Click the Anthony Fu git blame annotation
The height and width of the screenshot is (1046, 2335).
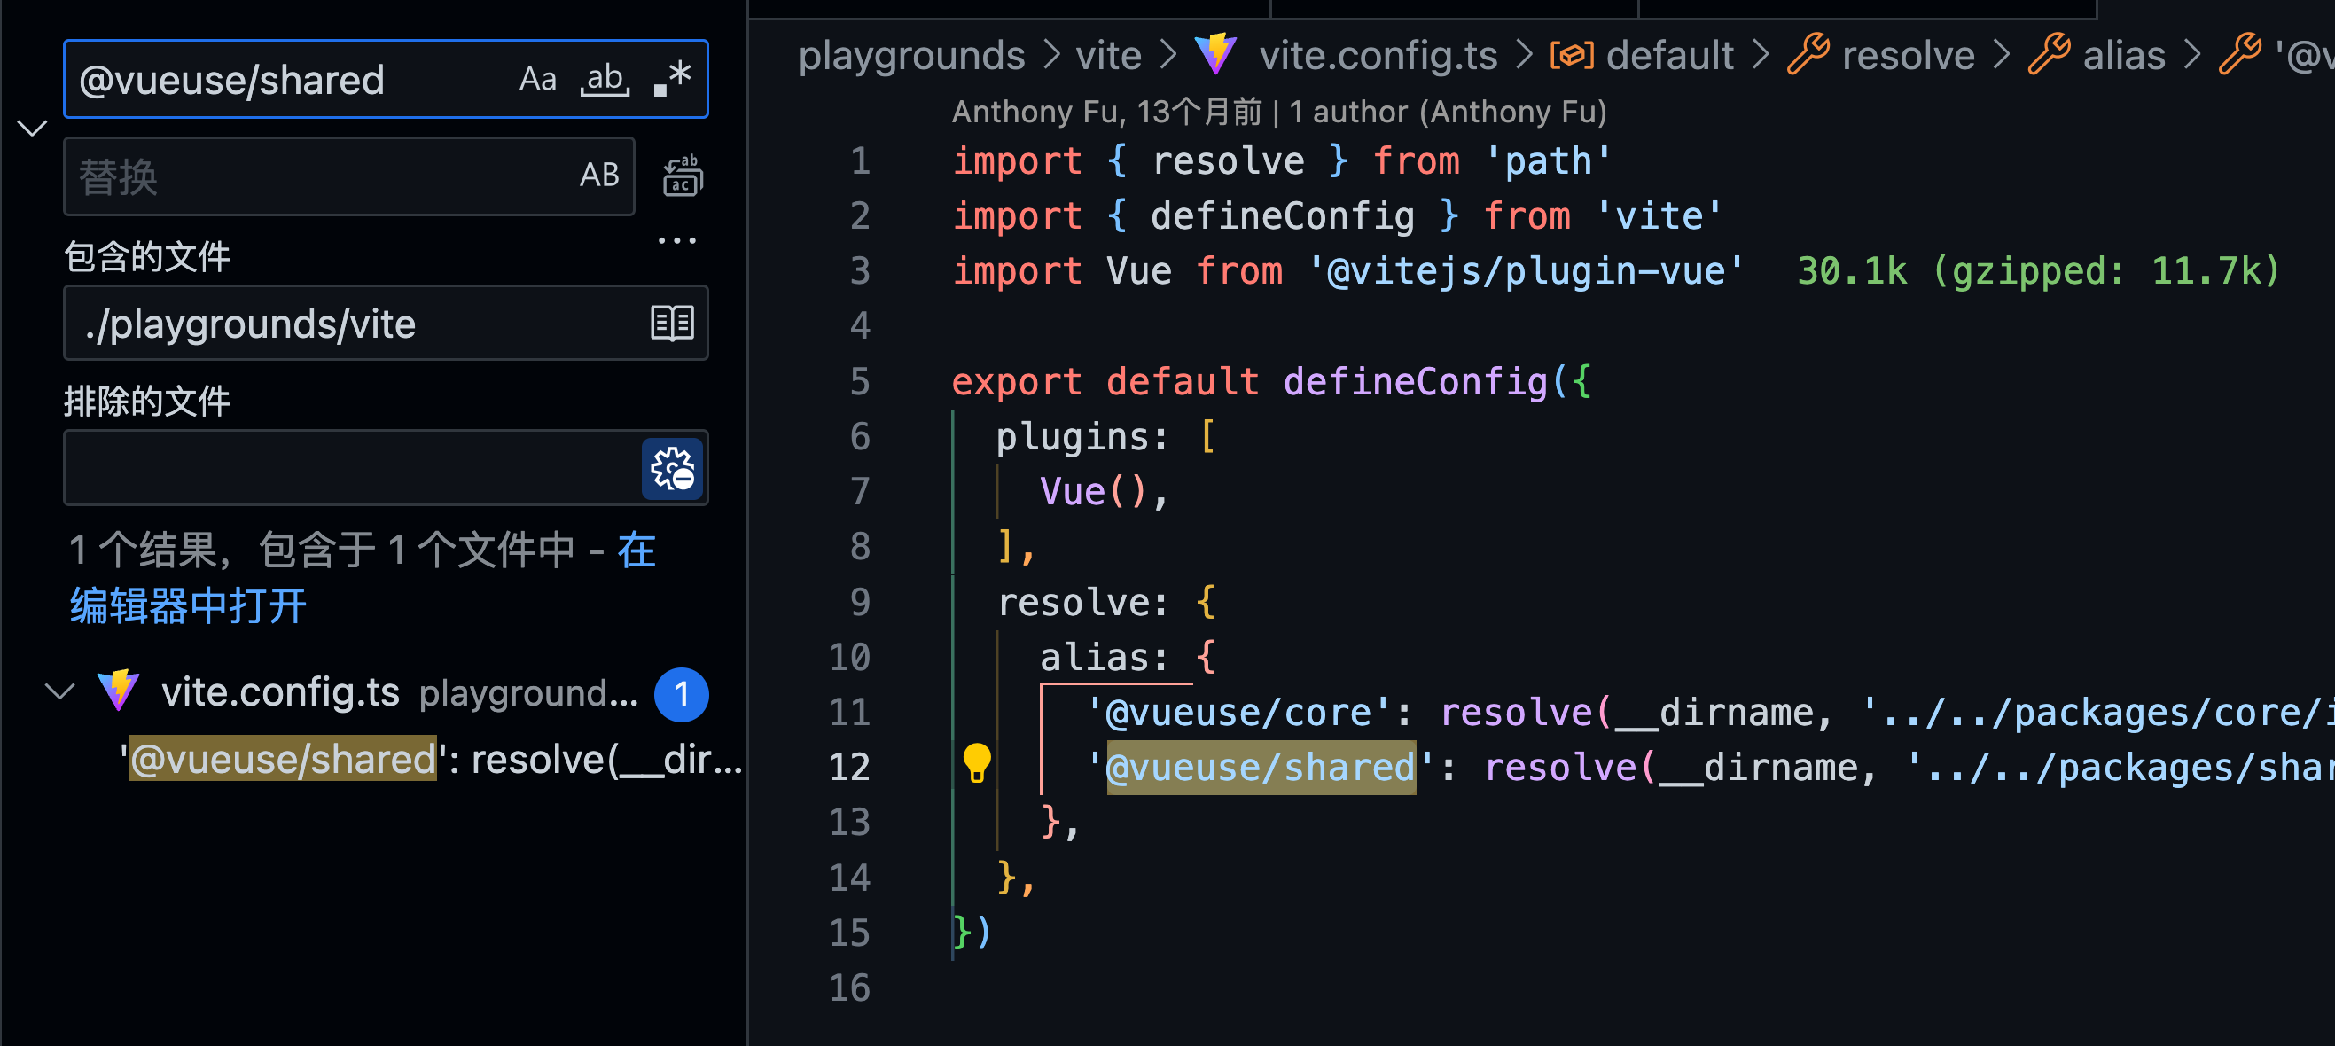[x=1279, y=112]
